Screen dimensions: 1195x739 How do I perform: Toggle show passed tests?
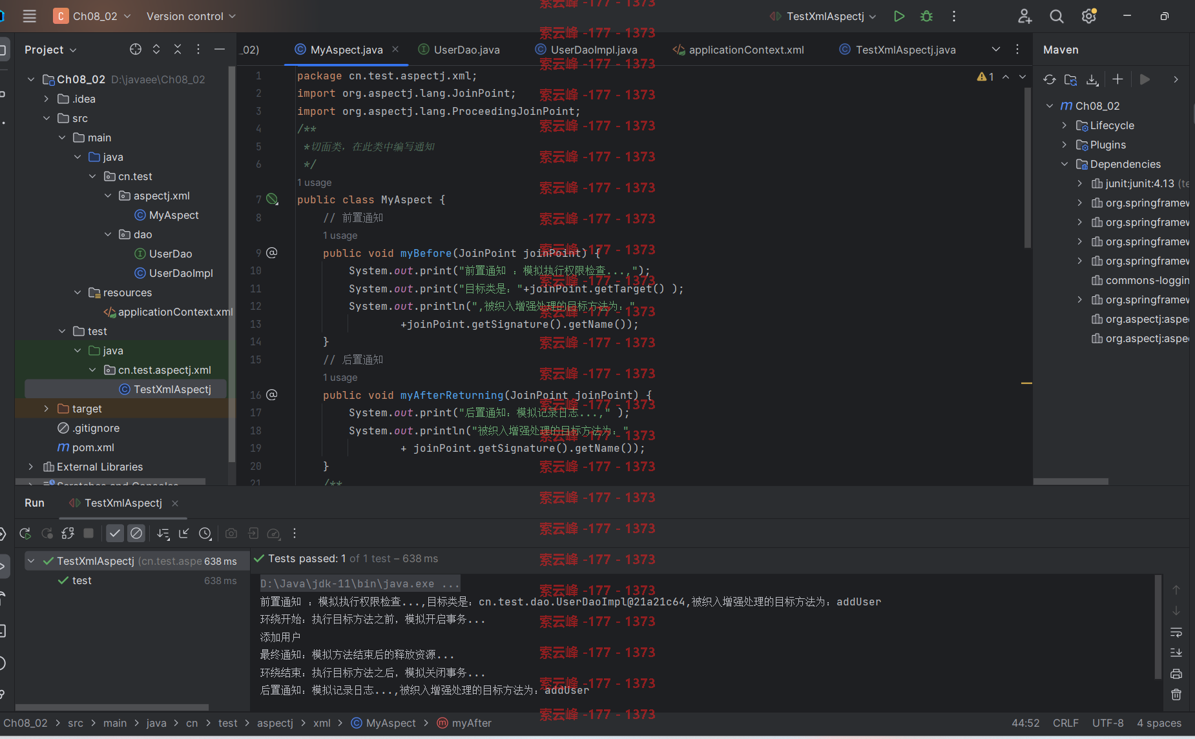tap(115, 533)
